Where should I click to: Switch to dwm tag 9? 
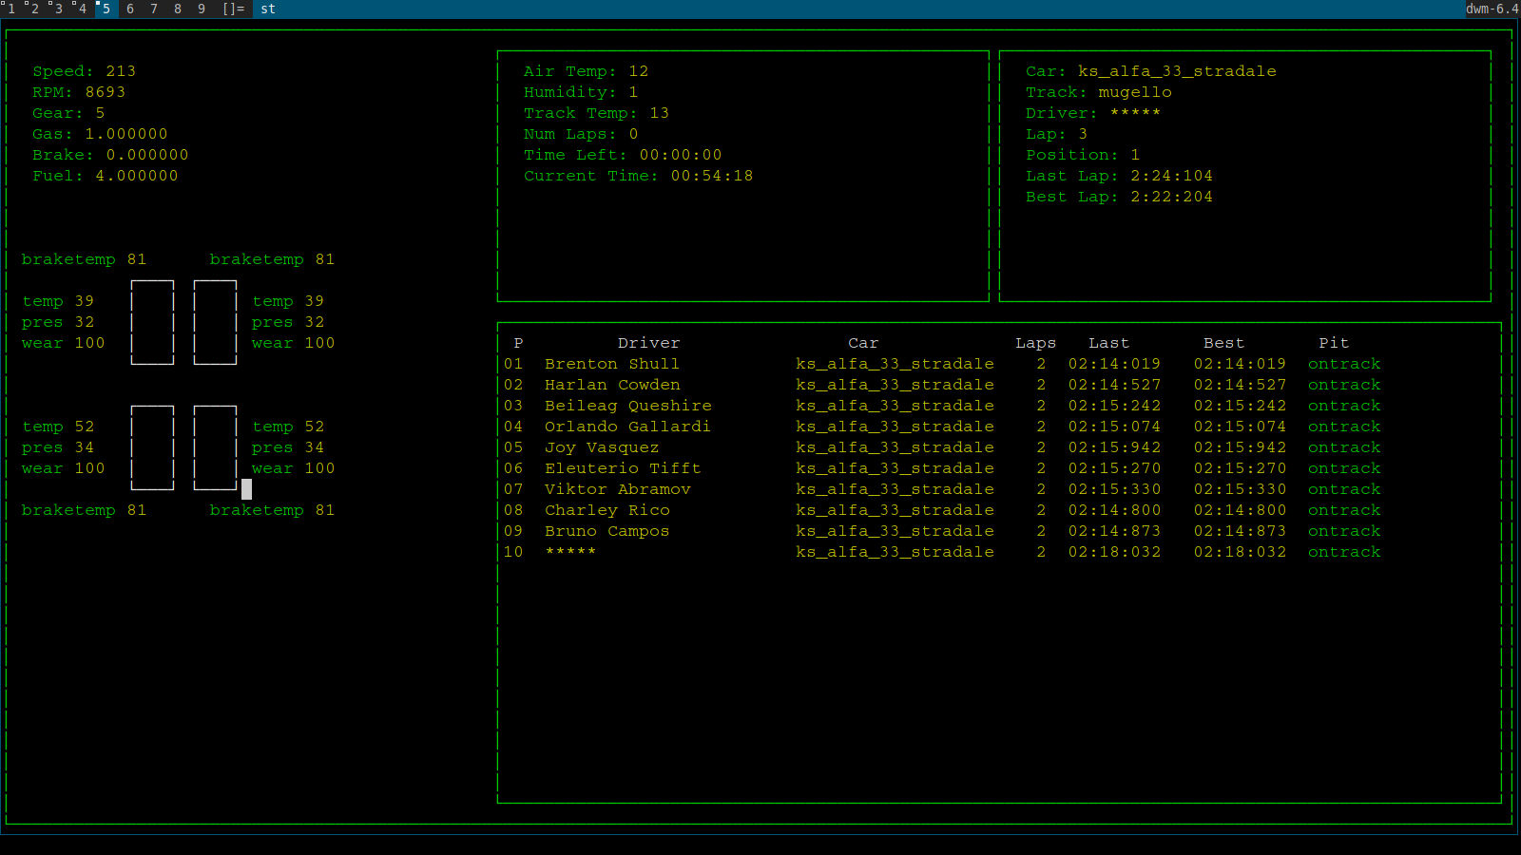point(202,9)
